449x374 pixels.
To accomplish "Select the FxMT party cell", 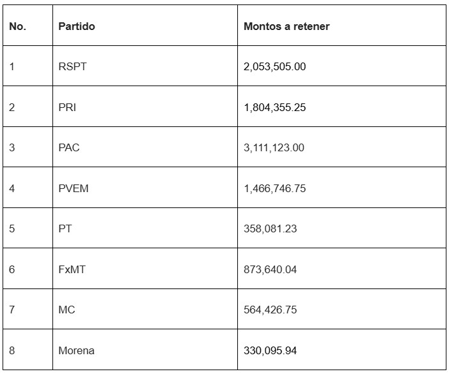I will (x=72, y=269).
